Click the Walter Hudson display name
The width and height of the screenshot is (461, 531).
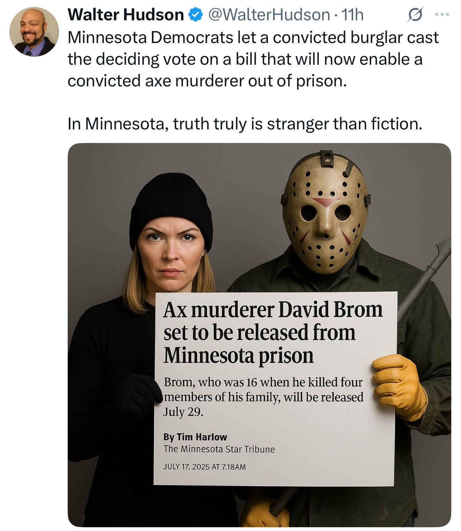pos(126,15)
